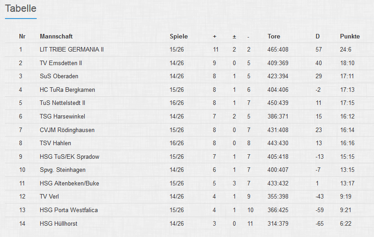Click TSG Harsewinkel in table
Image resolution: width=374 pixels, height=237 pixels.
point(62,116)
